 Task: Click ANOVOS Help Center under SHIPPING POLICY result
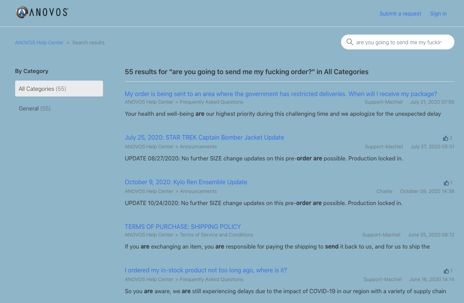tap(149, 235)
